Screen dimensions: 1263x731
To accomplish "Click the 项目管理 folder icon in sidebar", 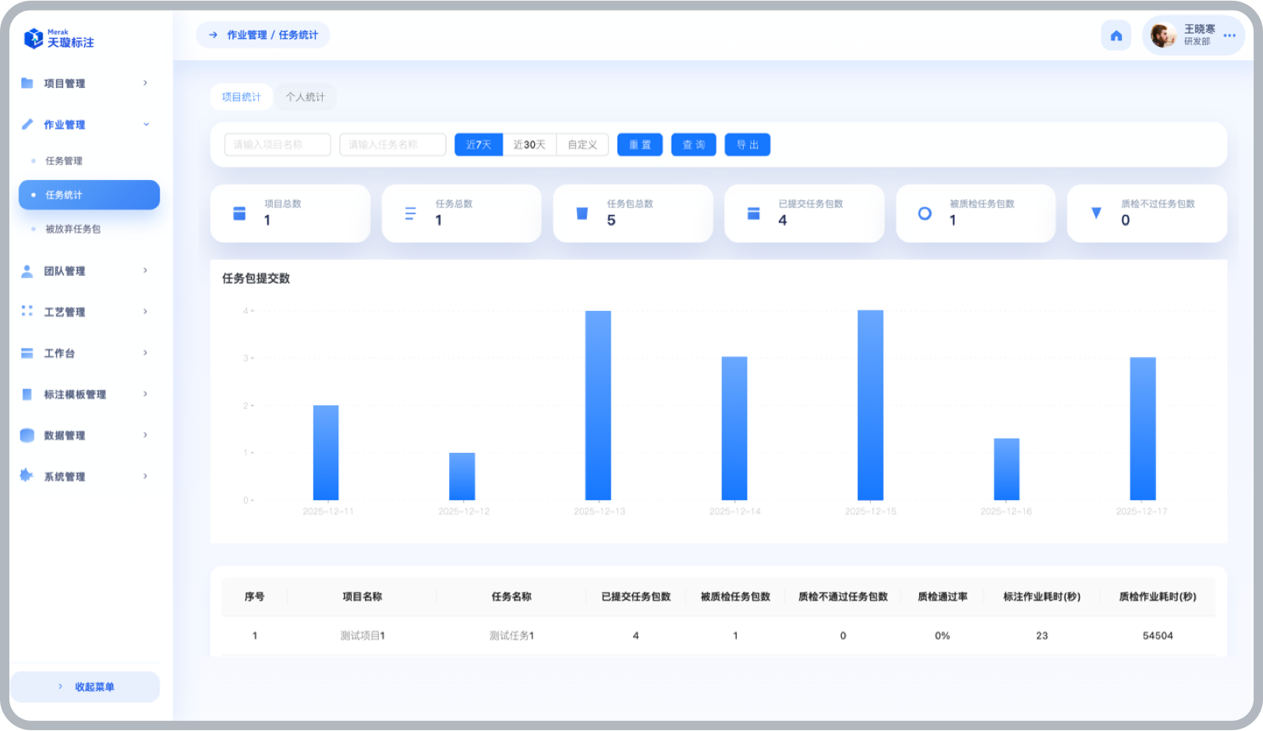I will point(27,83).
